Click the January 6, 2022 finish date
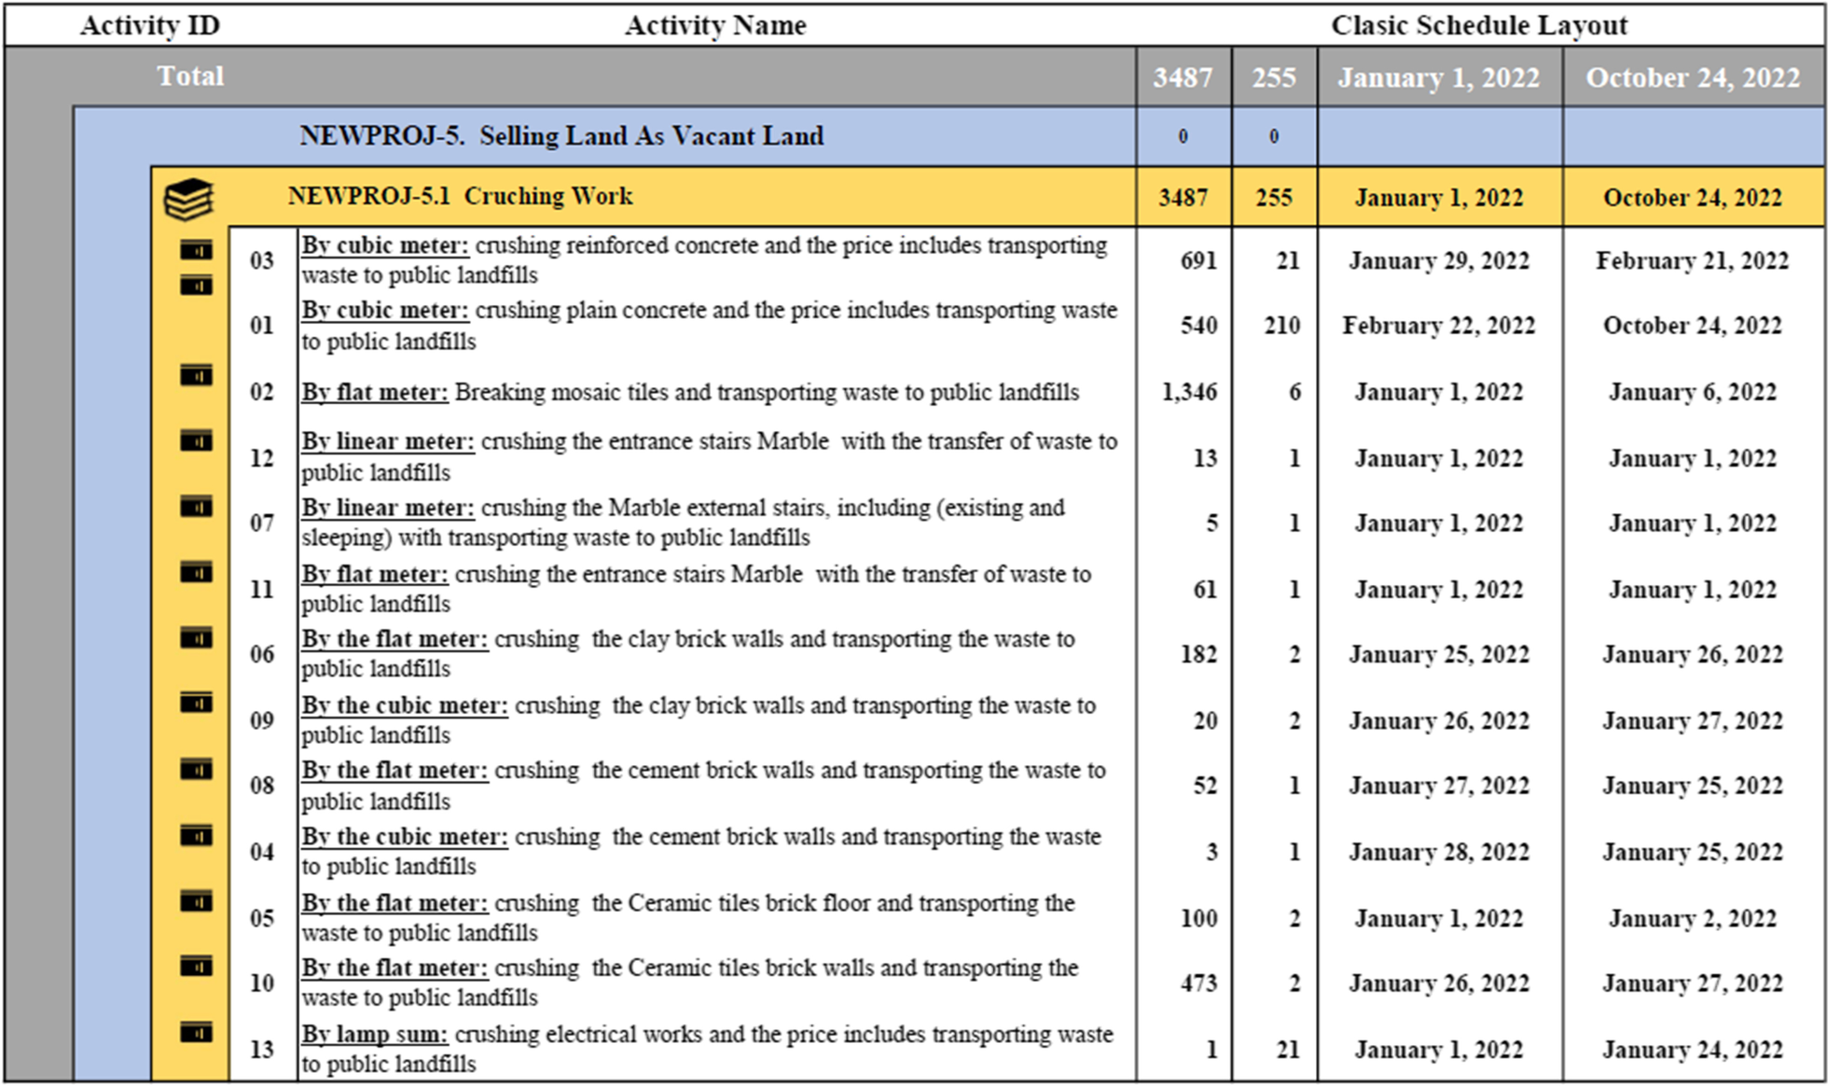The width and height of the screenshot is (1828, 1086). coord(1692,392)
